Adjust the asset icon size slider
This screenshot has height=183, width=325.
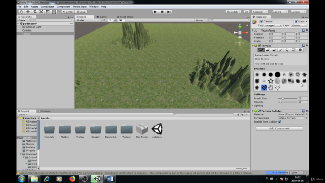pos(242,169)
